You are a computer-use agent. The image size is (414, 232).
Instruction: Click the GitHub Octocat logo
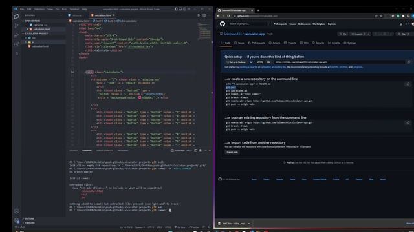[x=223, y=24]
